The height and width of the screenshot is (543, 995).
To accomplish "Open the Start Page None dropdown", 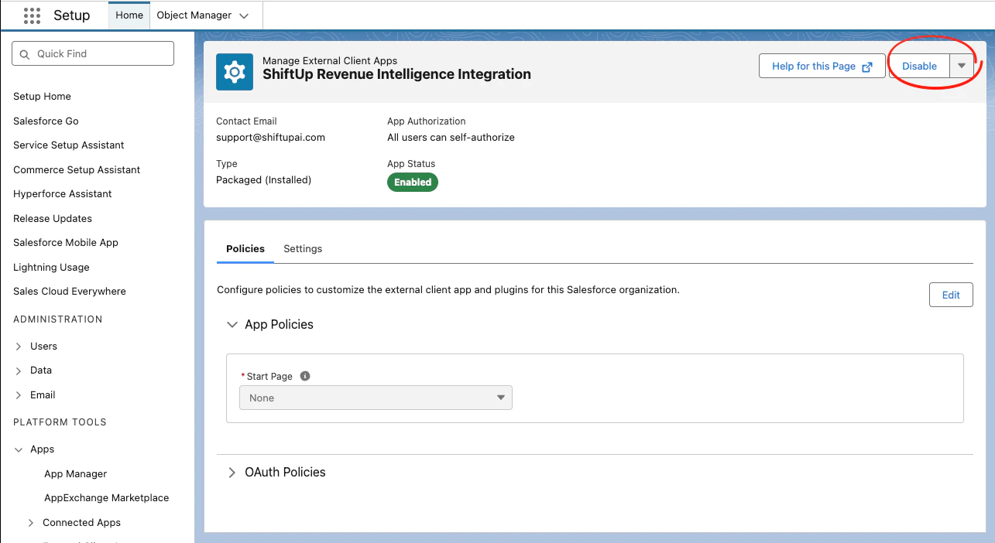I will point(376,398).
